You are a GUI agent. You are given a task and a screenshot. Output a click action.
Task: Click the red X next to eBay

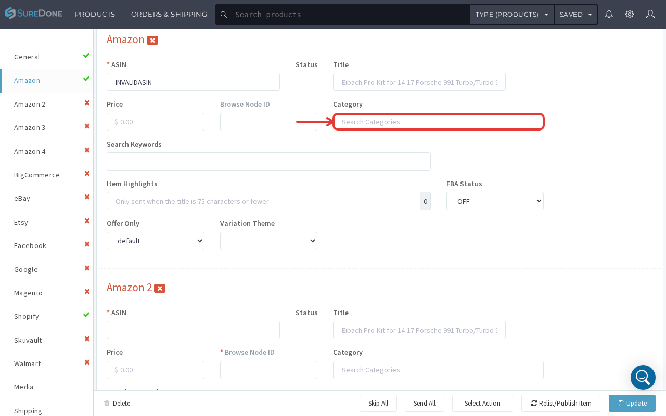(x=87, y=197)
